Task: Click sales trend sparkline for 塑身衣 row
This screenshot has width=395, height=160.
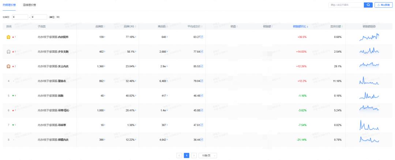Action: [x=369, y=80]
